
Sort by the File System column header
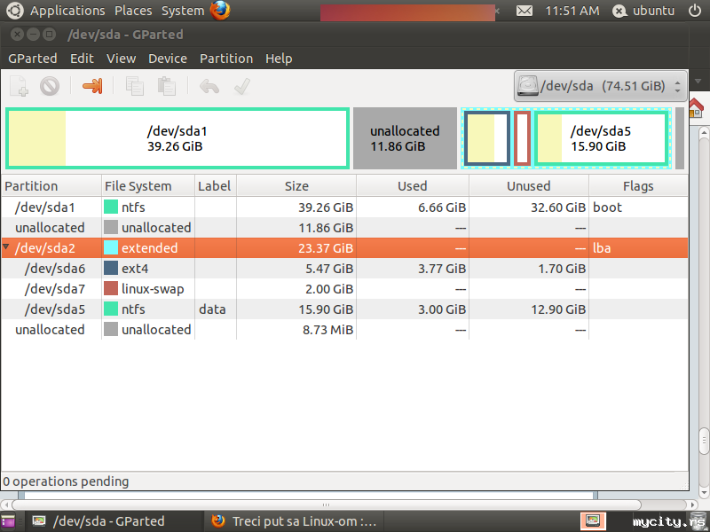pos(148,186)
